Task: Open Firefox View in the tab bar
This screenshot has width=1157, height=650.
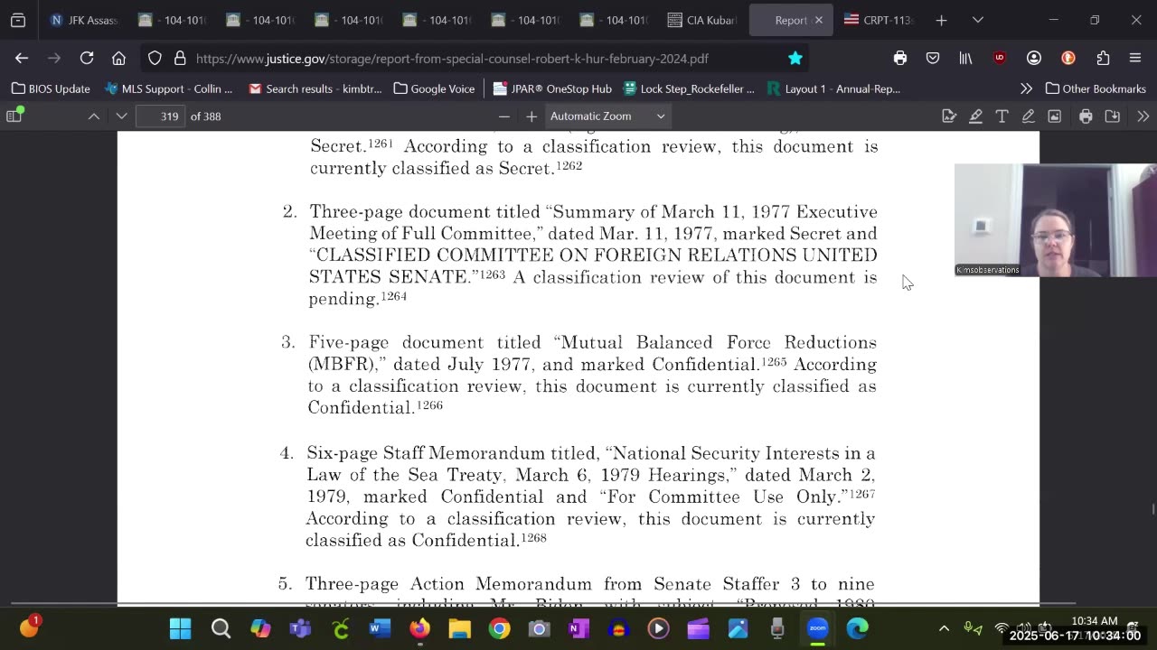Action: coord(18,20)
